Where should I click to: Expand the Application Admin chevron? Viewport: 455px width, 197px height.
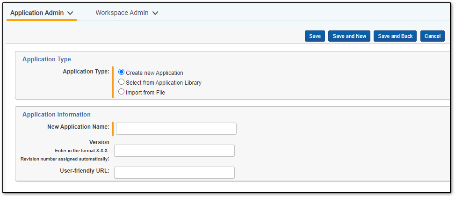click(70, 13)
